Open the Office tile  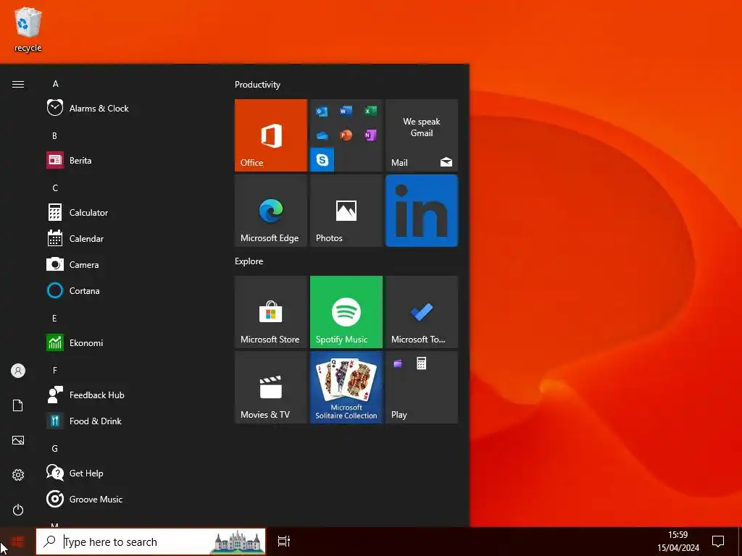(x=271, y=135)
